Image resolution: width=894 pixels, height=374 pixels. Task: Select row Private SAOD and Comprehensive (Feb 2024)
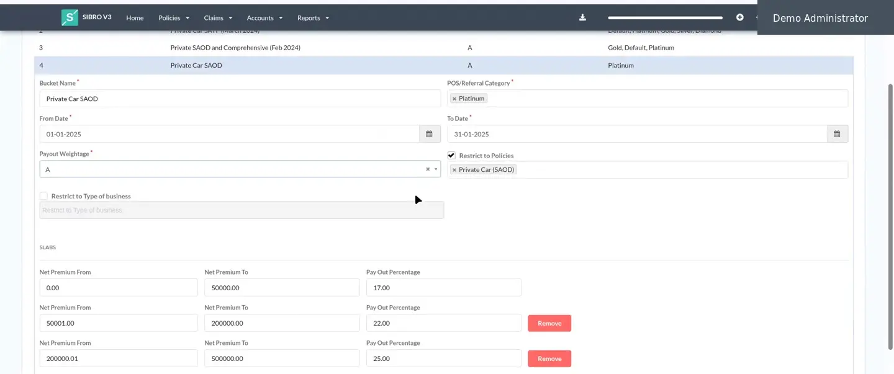[x=444, y=48]
